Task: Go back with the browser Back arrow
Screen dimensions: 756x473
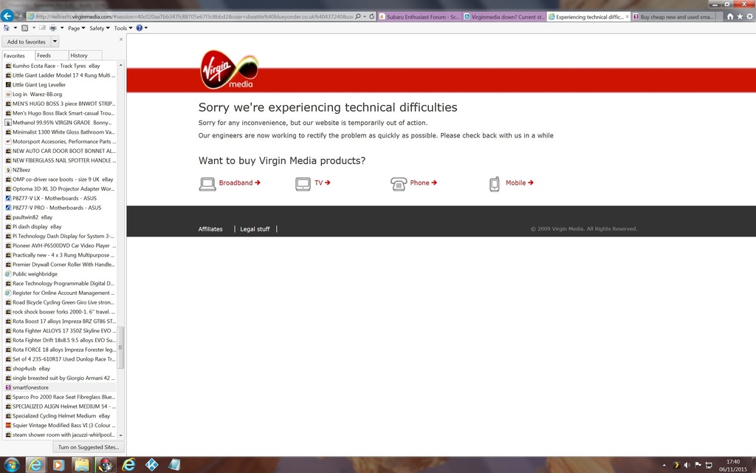Action: (7, 16)
